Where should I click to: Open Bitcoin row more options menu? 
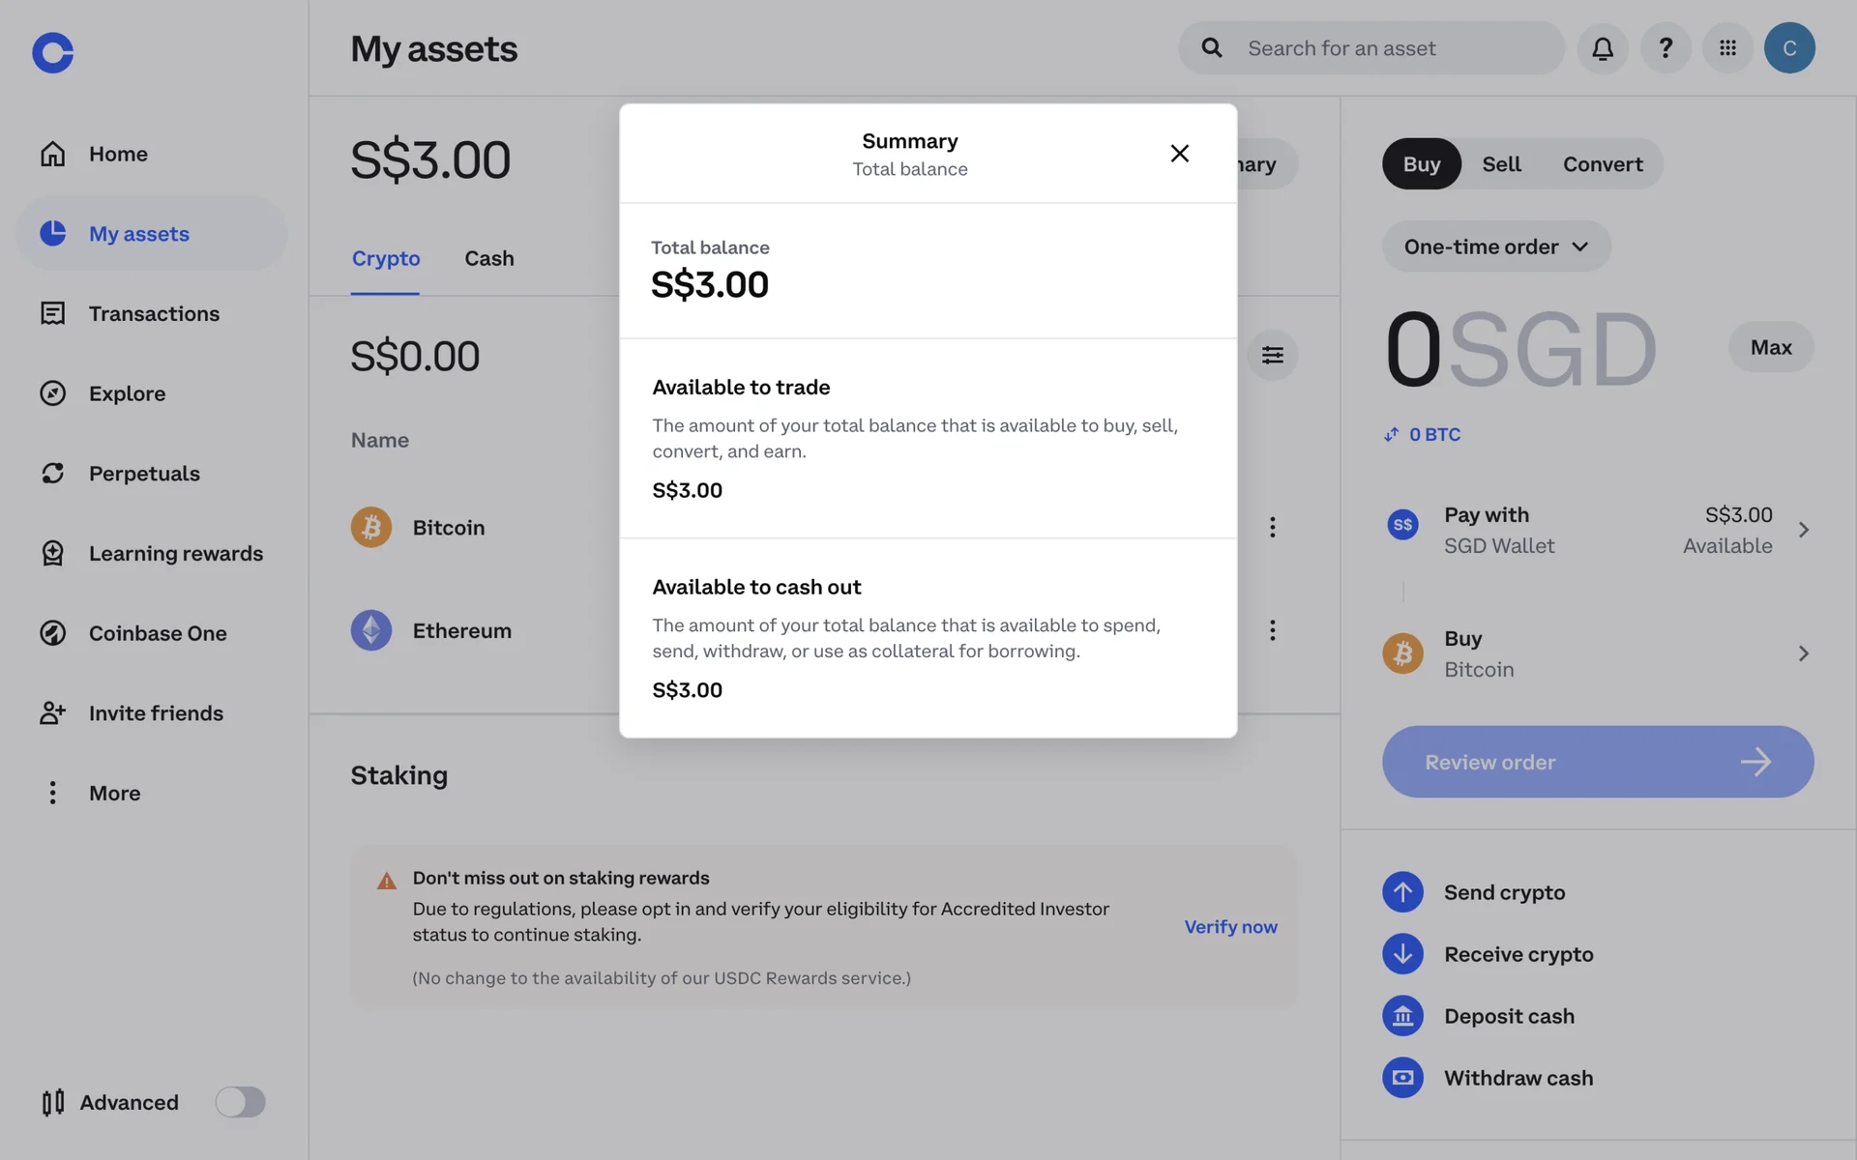(x=1272, y=528)
